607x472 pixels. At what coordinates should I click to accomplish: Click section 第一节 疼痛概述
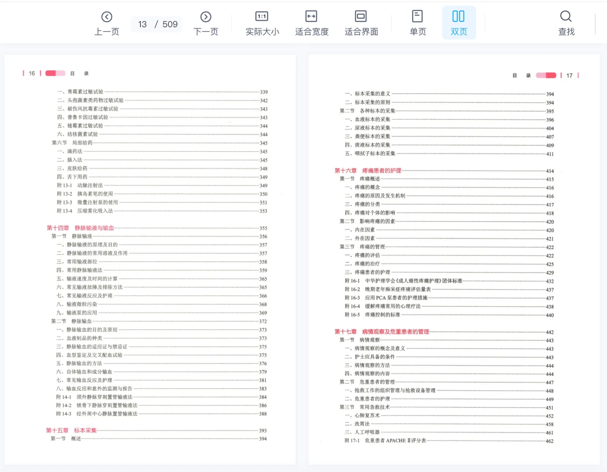(x=360, y=179)
